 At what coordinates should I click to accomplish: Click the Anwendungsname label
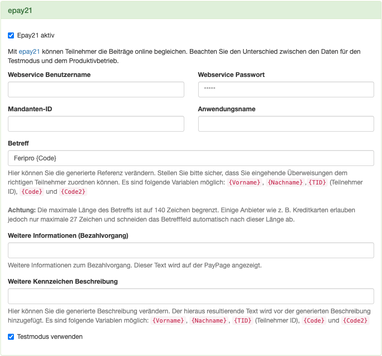pyautogui.click(x=227, y=109)
